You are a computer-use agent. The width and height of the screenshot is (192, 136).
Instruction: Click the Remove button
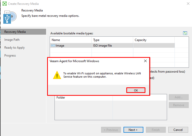(179, 105)
